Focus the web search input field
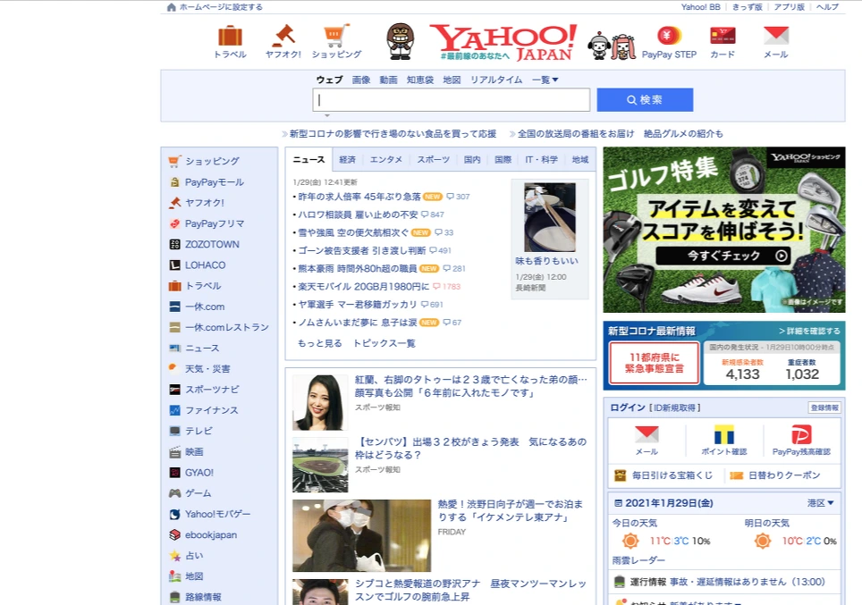This screenshot has width=862, height=605. click(452, 100)
